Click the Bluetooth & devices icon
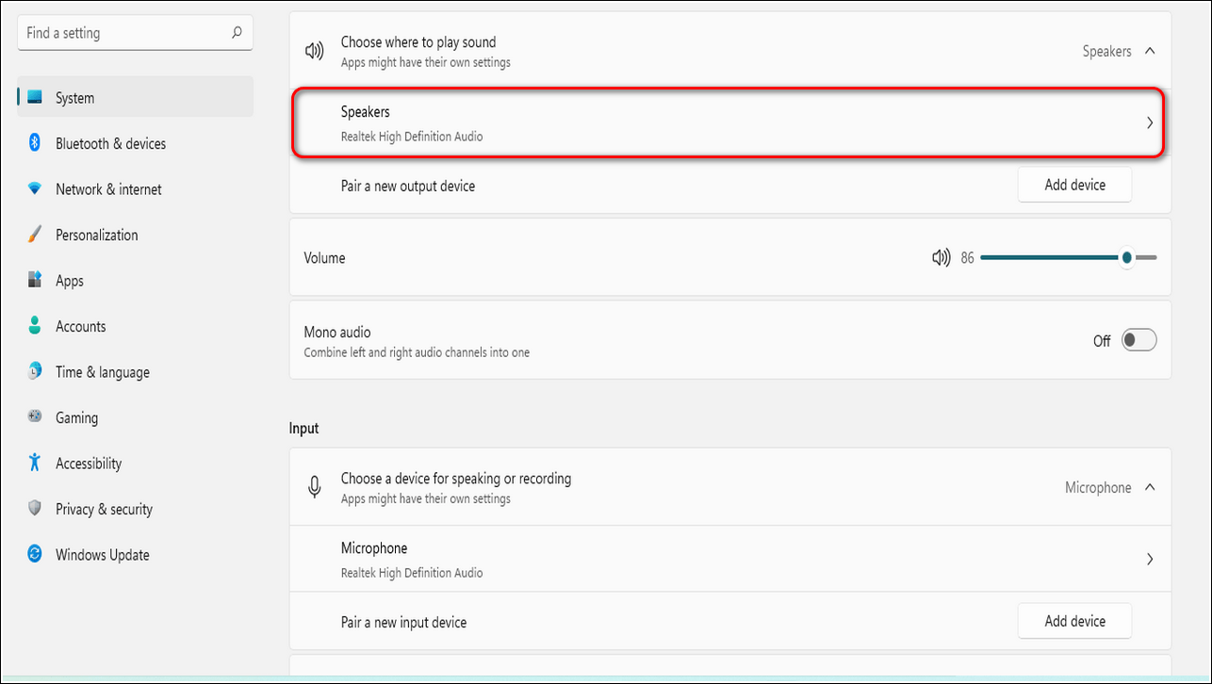Screen dimensions: 1212x684 tap(35, 143)
